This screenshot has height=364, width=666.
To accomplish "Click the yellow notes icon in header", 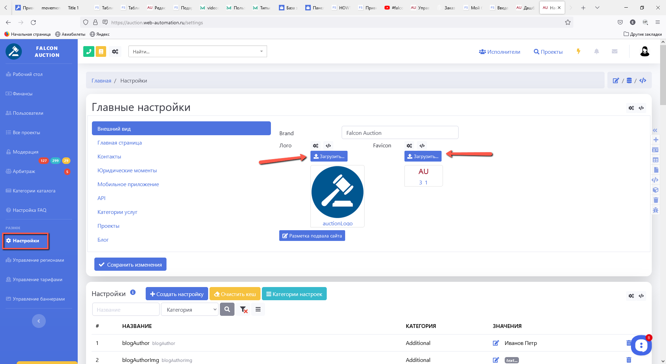I will [x=101, y=52].
